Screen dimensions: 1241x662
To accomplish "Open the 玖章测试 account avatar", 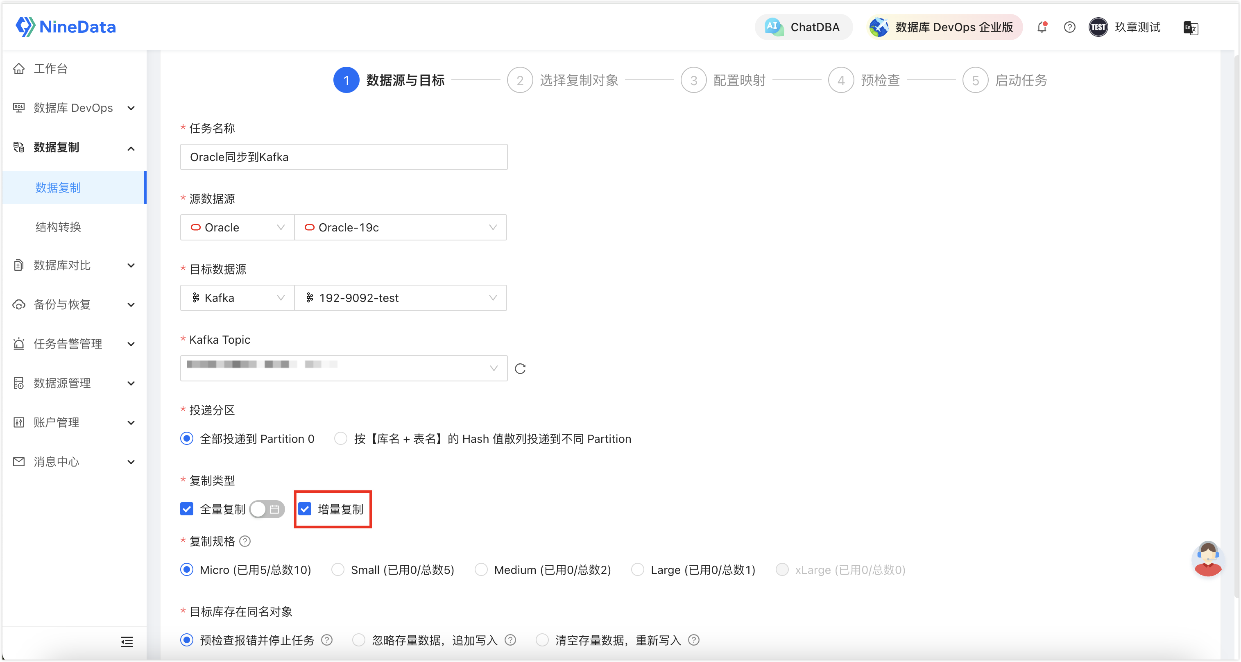I will coord(1098,27).
